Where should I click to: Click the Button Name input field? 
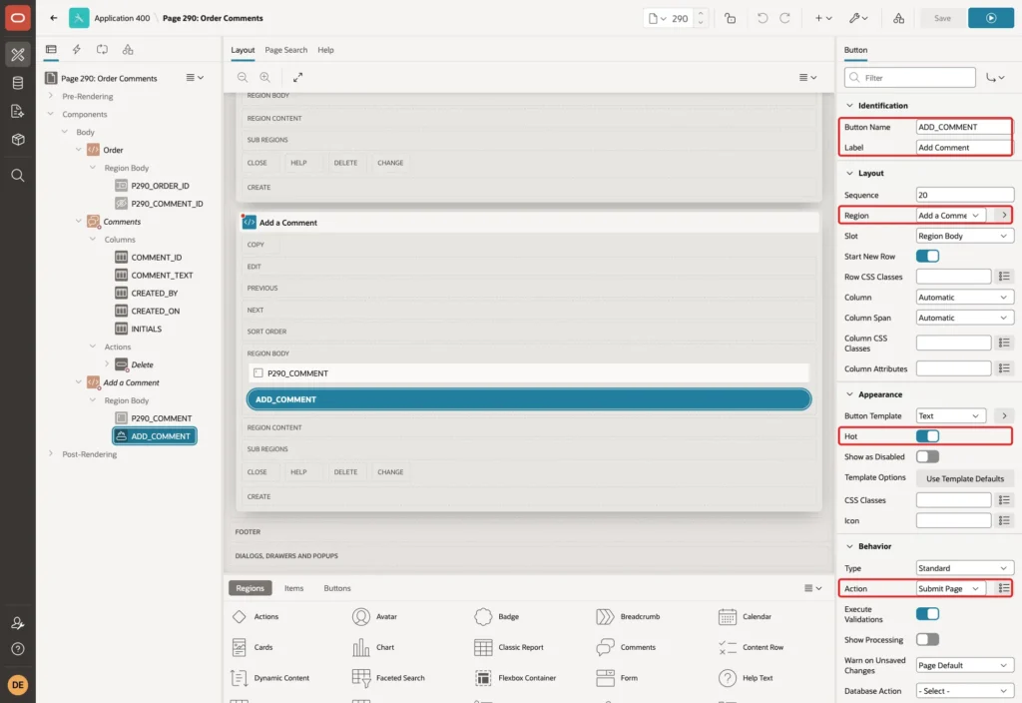(963, 127)
